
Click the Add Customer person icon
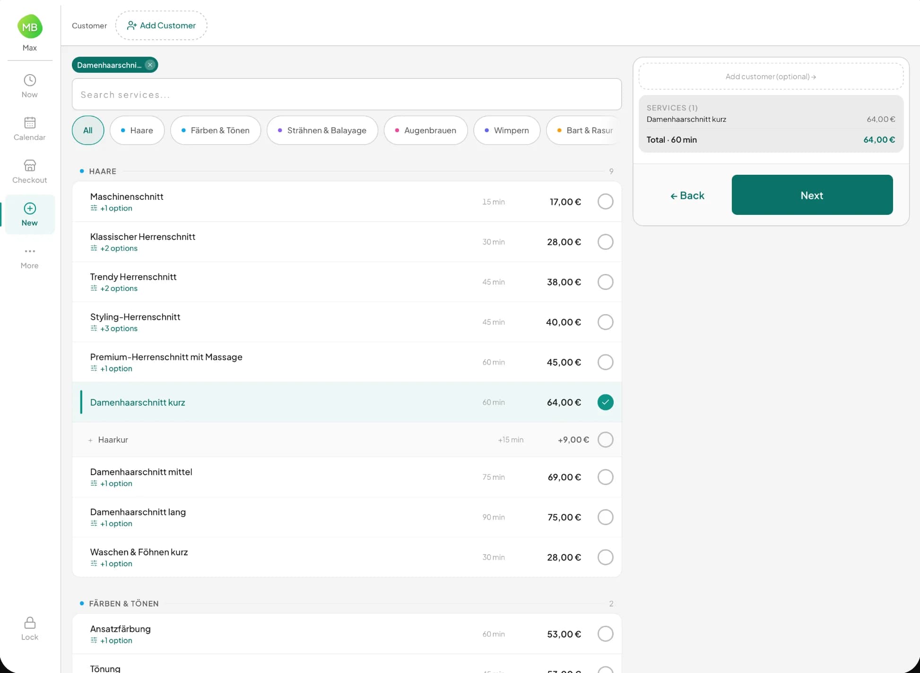[132, 26]
